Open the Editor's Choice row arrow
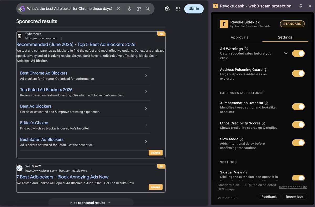This screenshot has width=315, height=207. pyautogui.click(x=146, y=125)
